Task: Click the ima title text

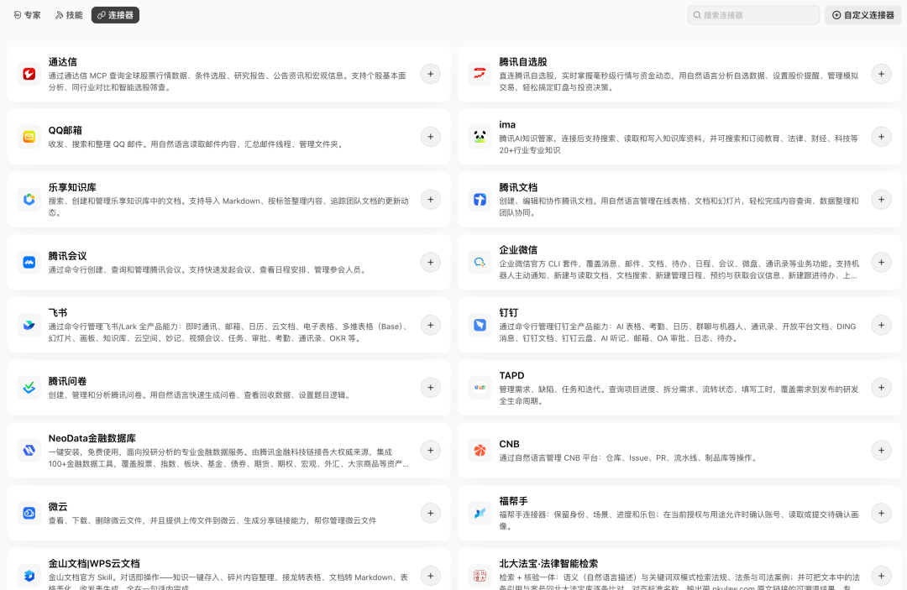Action: coord(507,125)
